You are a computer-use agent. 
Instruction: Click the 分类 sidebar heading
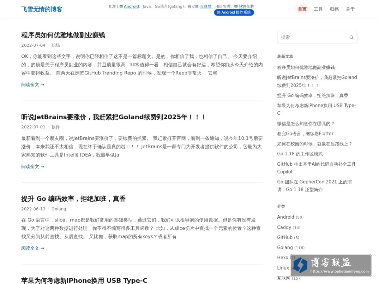pyautogui.click(x=281, y=206)
